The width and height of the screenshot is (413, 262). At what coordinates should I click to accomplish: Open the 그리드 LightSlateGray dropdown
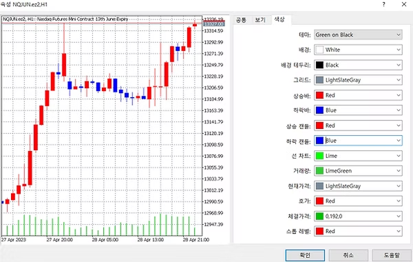[x=358, y=80]
